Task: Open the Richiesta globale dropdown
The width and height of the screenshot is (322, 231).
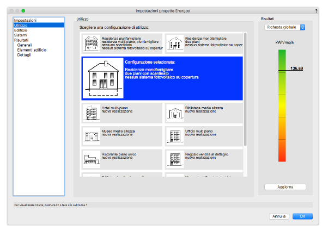Action: (284, 27)
